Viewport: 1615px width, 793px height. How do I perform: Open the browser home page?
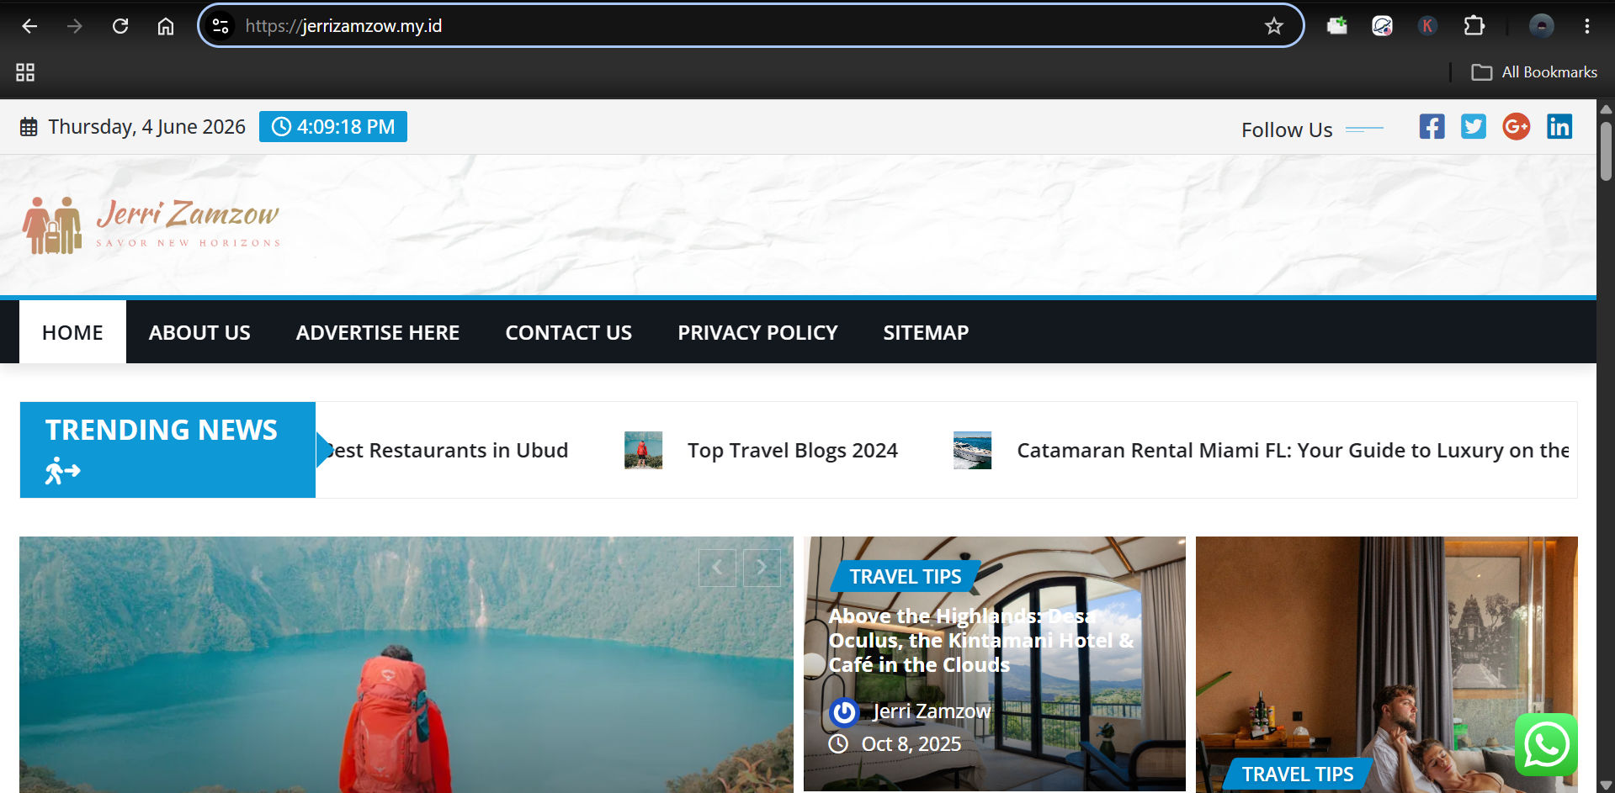click(x=166, y=26)
